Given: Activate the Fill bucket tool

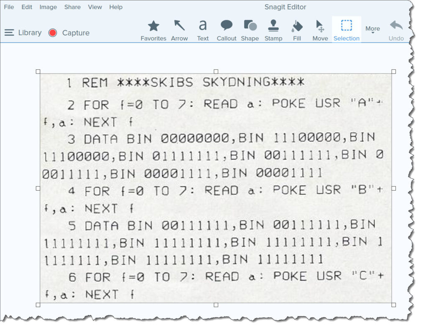Looking at the screenshot, I should pos(297,30).
